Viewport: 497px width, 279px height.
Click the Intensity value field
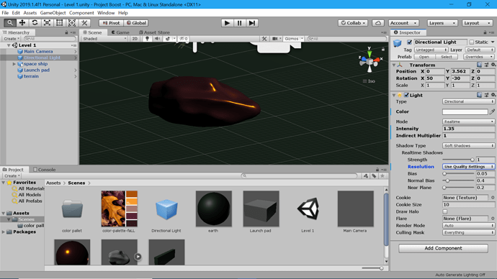[x=468, y=129]
